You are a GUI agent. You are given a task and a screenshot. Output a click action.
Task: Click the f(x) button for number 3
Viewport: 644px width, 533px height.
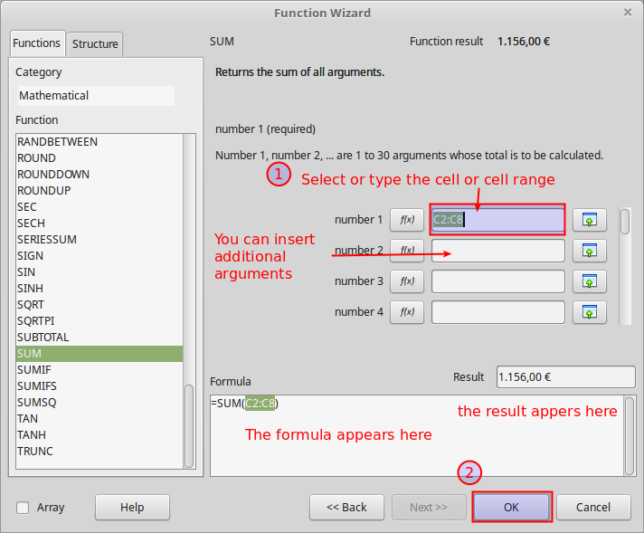pyautogui.click(x=406, y=281)
